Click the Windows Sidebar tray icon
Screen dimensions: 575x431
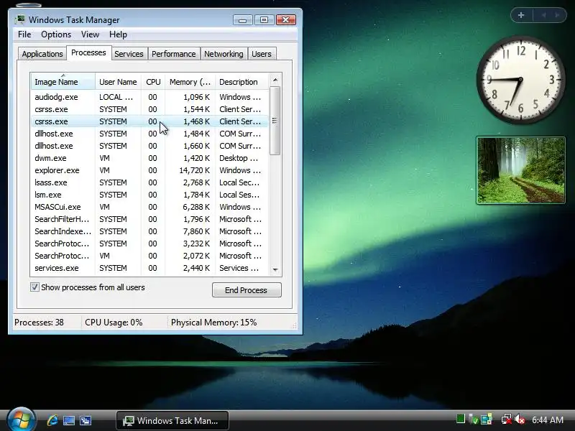pyautogui.click(x=487, y=420)
